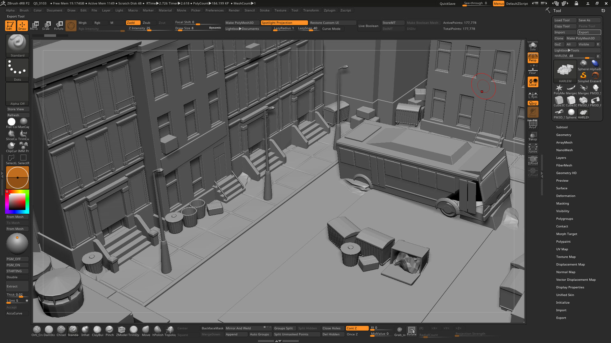The height and width of the screenshot is (343, 611).
Task: Expand the Polygroups section
Action: [564, 219]
